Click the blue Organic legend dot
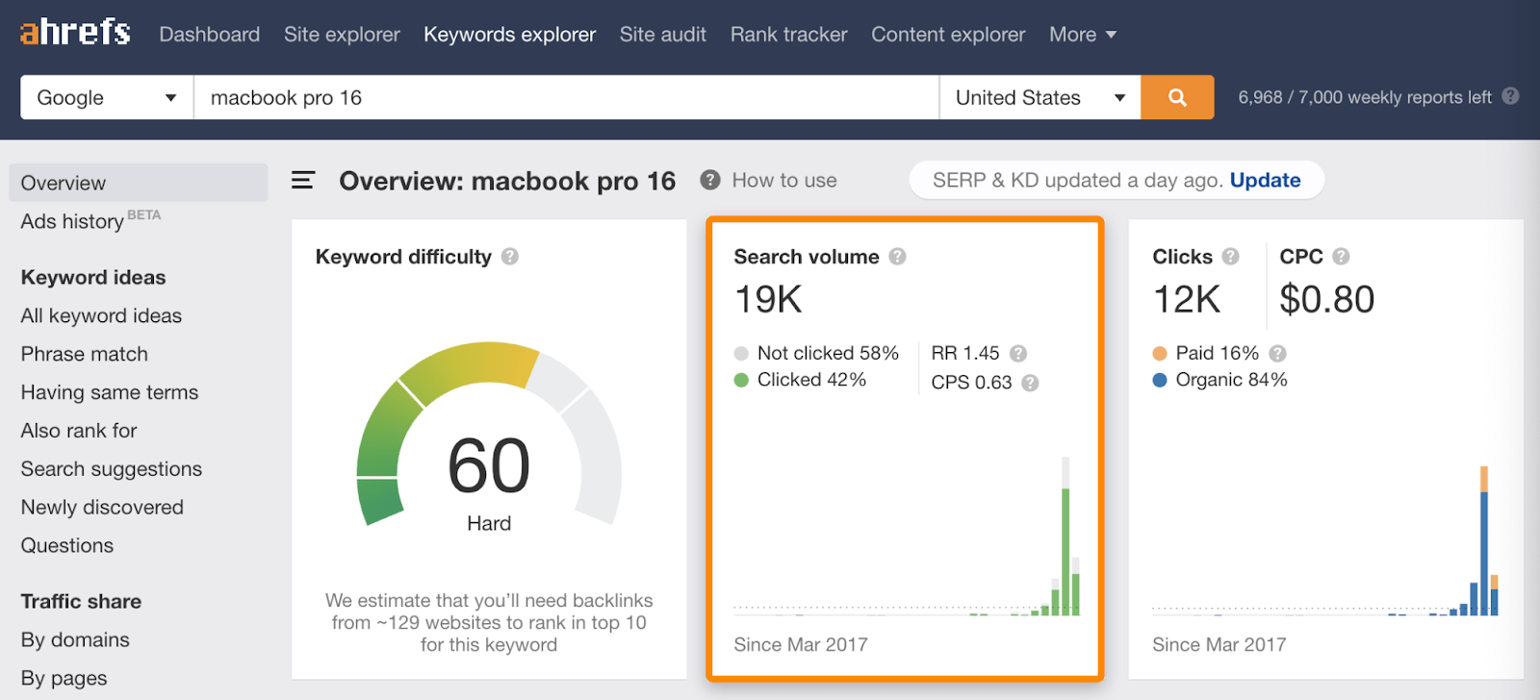 click(1160, 380)
